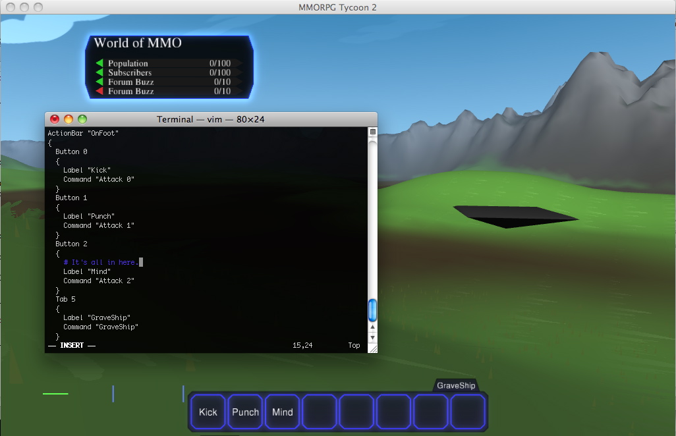The height and width of the screenshot is (436, 676).
Task: Click the scroll down arrow in Terminal
Action: pos(372,337)
